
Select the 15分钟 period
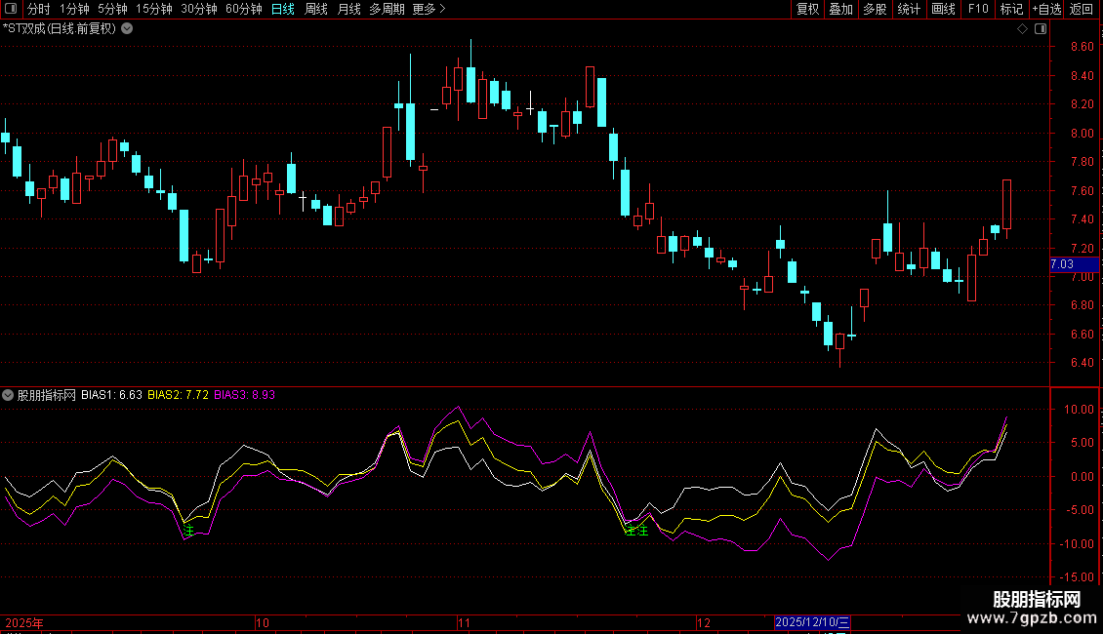154,9
